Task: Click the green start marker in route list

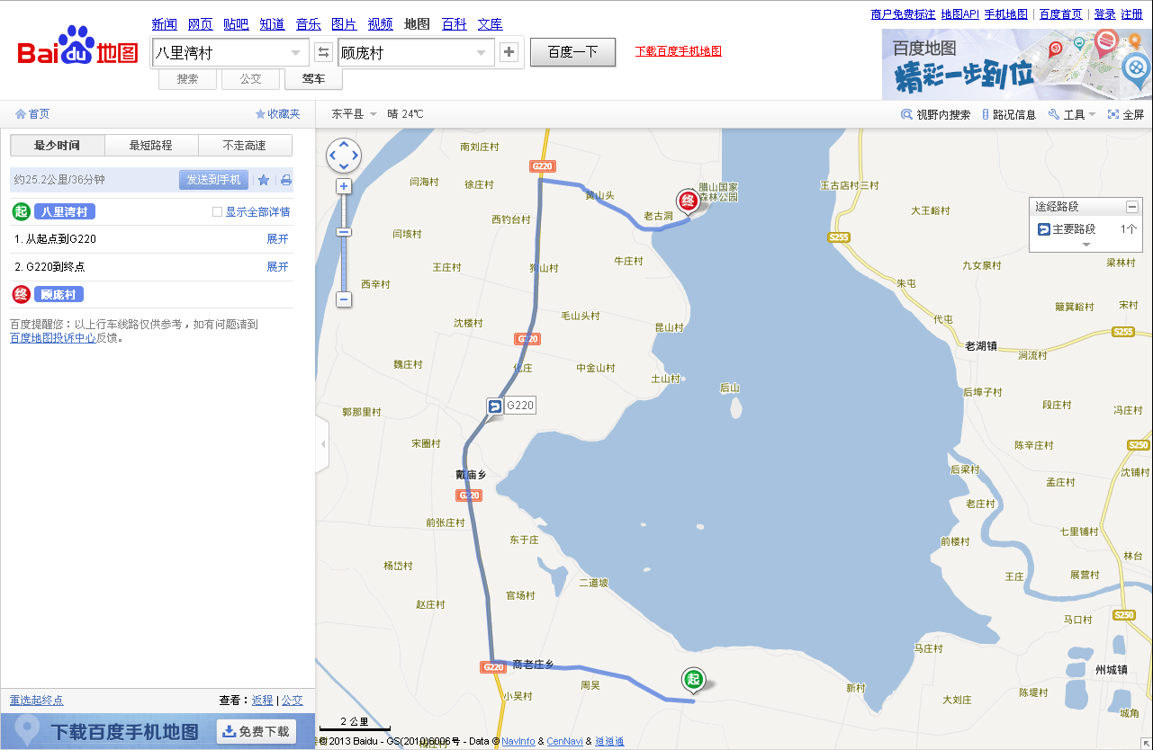Action: coord(21,212)
